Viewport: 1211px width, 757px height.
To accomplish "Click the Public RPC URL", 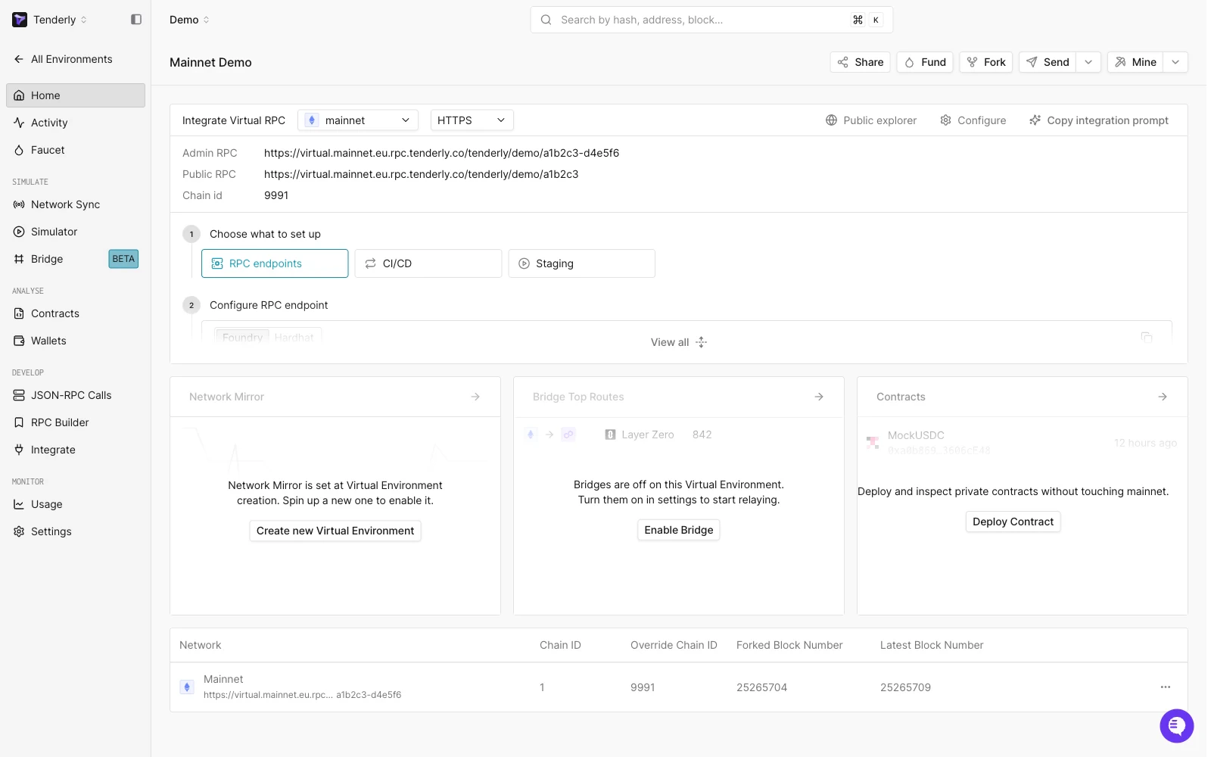I will coord(421,174).
